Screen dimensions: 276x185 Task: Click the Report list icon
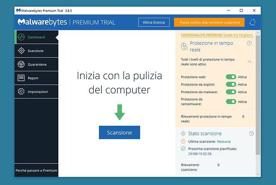(x=21, y=78)
